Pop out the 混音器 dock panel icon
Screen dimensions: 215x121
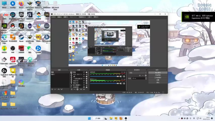click(x=126, y=70)
